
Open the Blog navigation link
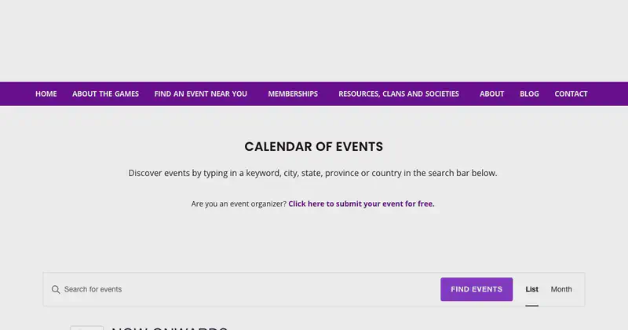[x=529, y=93]
